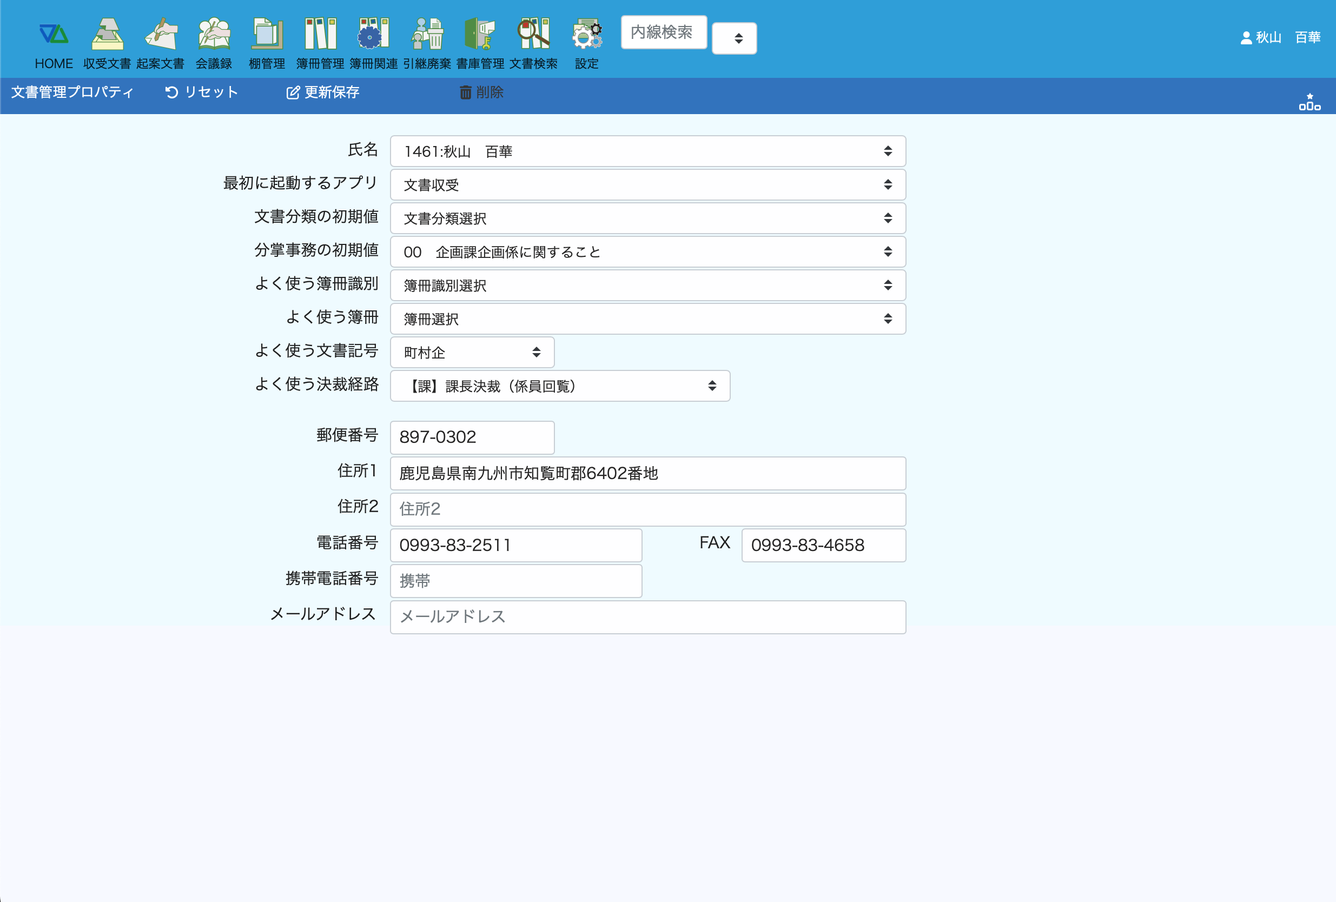Open the 書庫管理 archive icon
The width and height of the screenshot is (1336, 902).
click(480, 35)
